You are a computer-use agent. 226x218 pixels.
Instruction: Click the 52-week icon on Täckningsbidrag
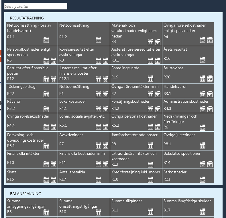(46, 94)
